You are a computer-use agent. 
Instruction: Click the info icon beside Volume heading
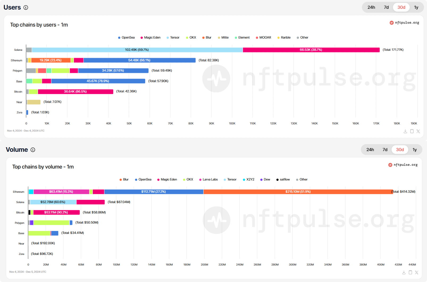tap(33, 150)
